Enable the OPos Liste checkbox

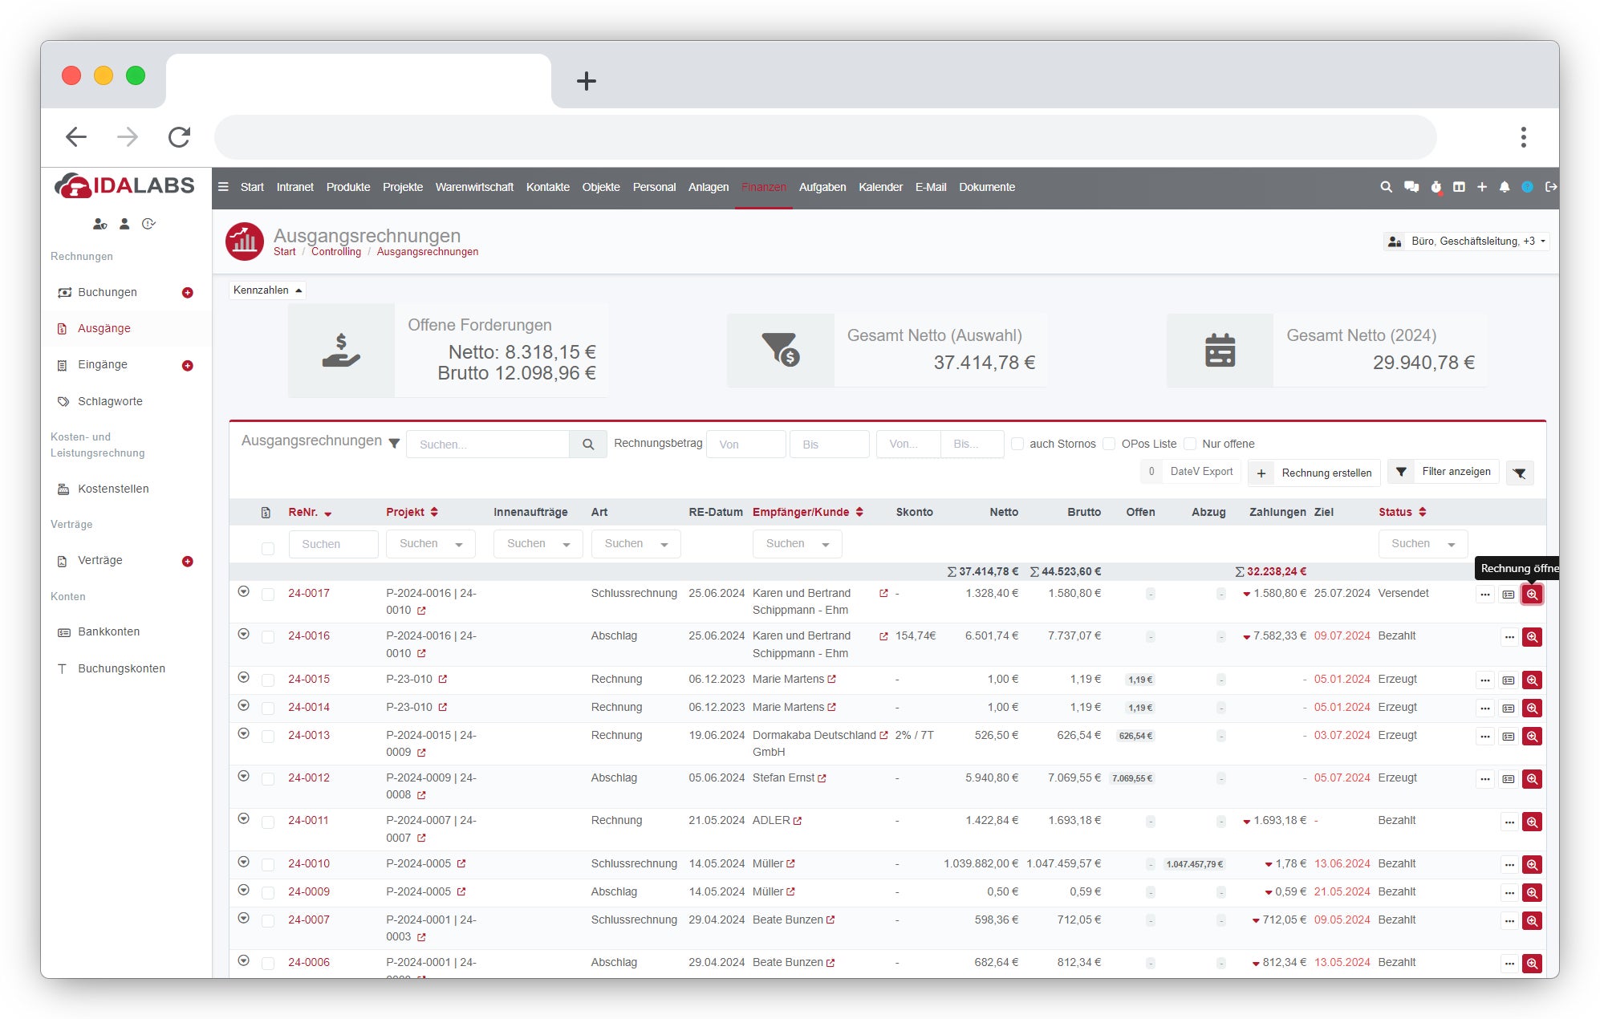[1109, 444]
